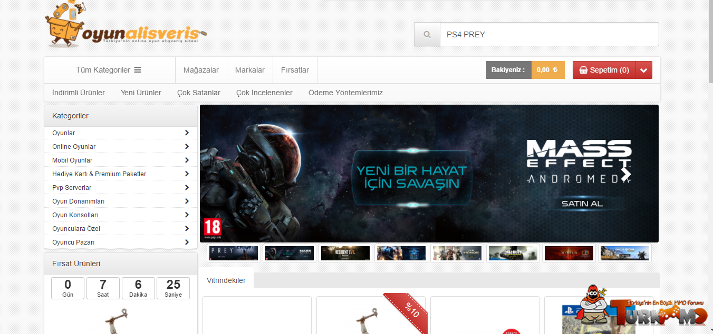Select the For Honor banner thumbnail
Viewport: 713px width, 334px height.
point(457,253)
